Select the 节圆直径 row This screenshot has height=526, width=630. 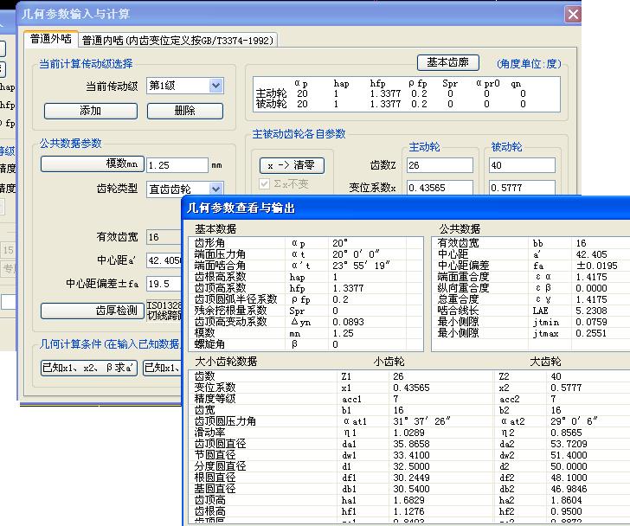point(409,455)
